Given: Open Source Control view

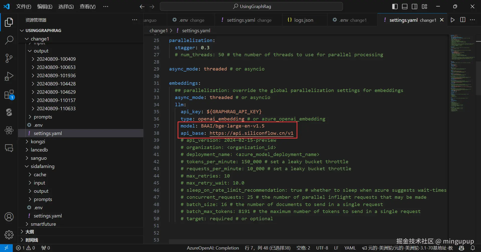Looking at the screenshot, I should point(9,58).
